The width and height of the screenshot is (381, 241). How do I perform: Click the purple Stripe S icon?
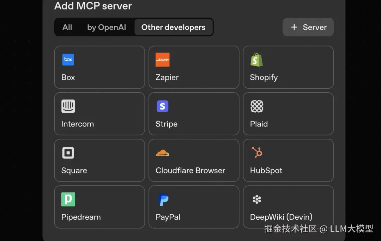[x=163, y=106]
